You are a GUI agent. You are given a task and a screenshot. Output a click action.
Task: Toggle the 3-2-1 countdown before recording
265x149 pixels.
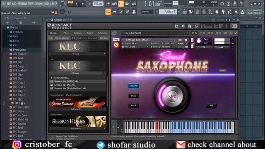pyautogui.click(x=121, y=4)
